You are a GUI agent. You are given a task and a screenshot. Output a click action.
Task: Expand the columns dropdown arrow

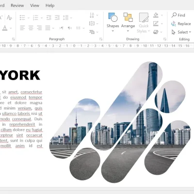click(x=83, y=28)
